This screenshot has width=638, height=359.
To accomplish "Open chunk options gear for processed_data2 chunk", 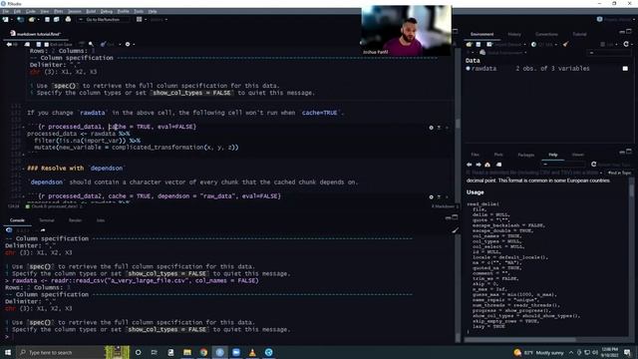I will pos(432,197).
